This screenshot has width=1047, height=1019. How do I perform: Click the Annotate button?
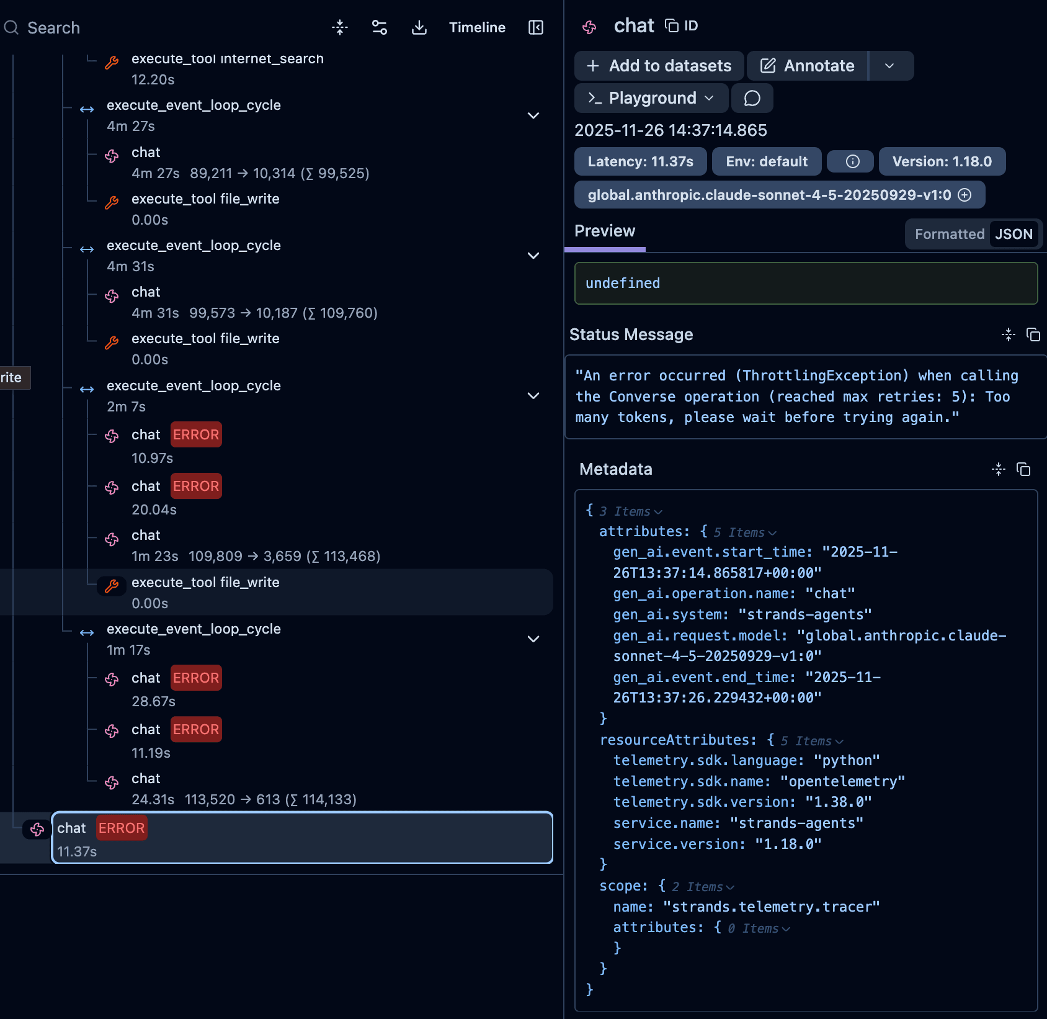point(806,66)
